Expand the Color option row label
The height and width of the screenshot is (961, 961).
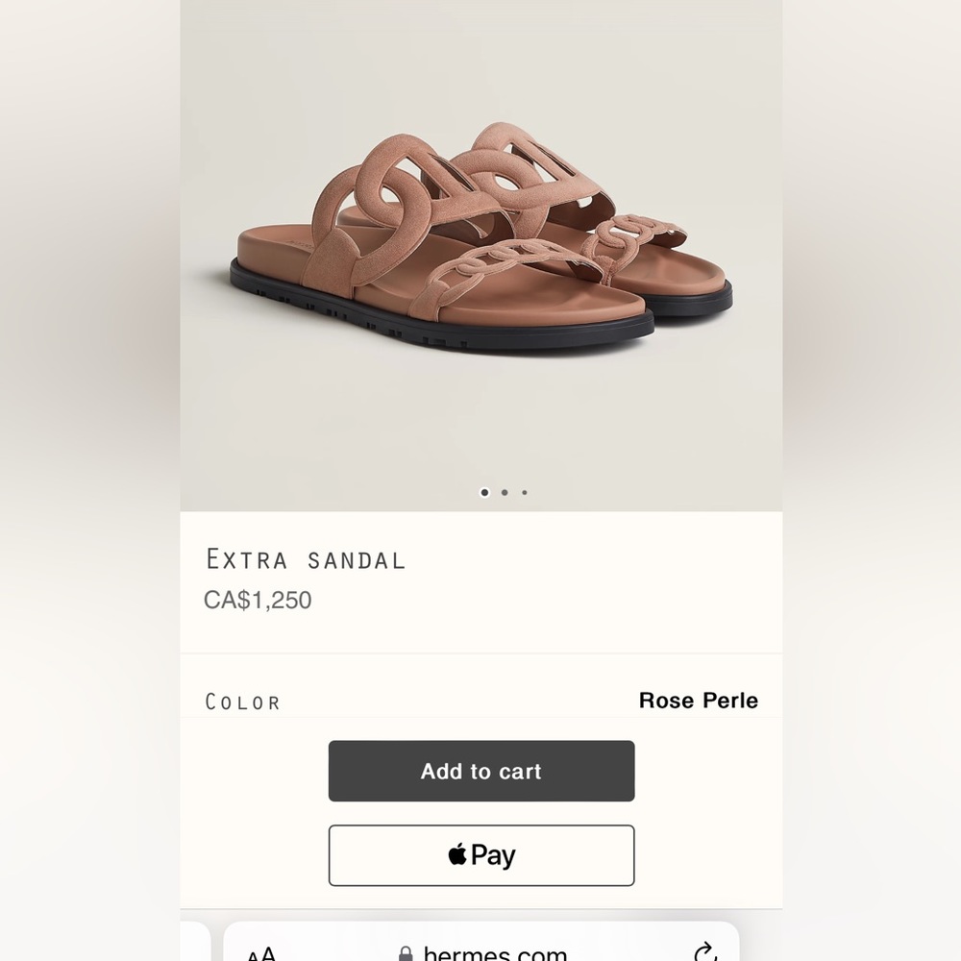tap(243, 702)
